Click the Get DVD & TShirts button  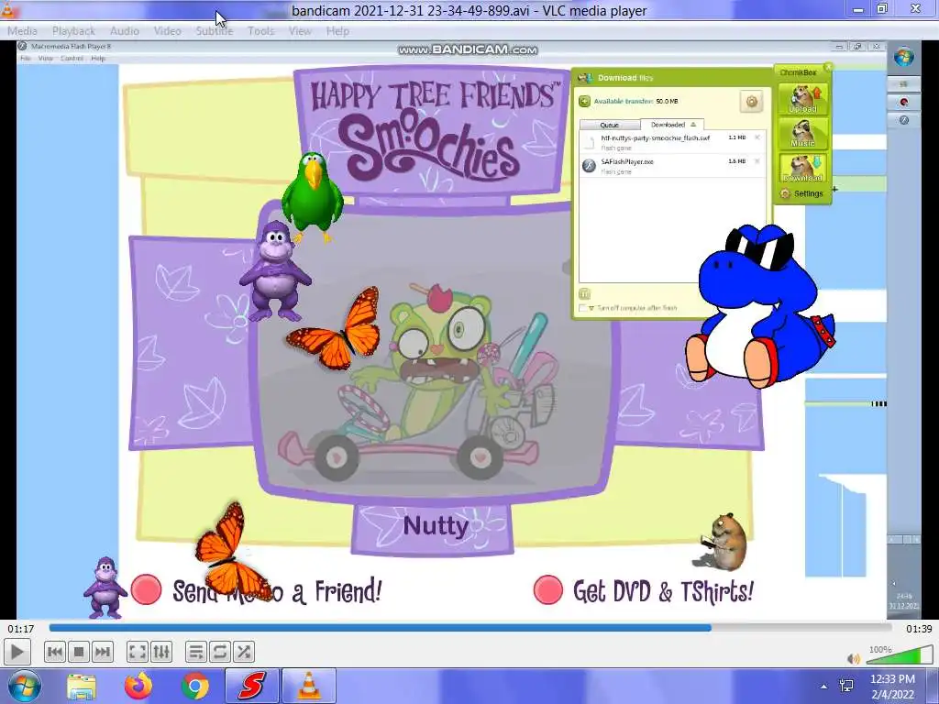(643, 591)
